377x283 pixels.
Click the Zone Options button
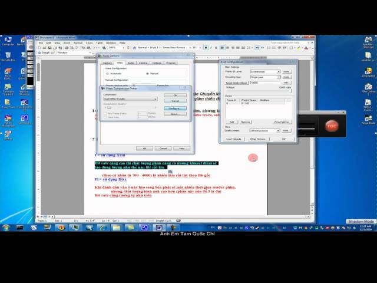tap(282, 122)
